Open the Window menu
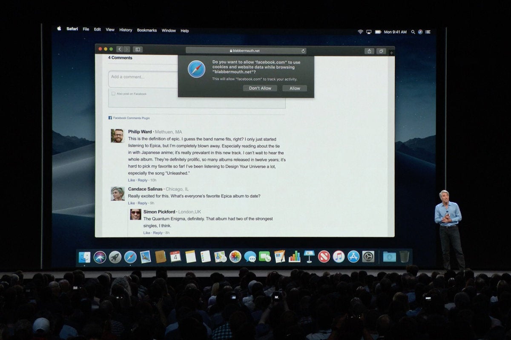 pos(169,31)
